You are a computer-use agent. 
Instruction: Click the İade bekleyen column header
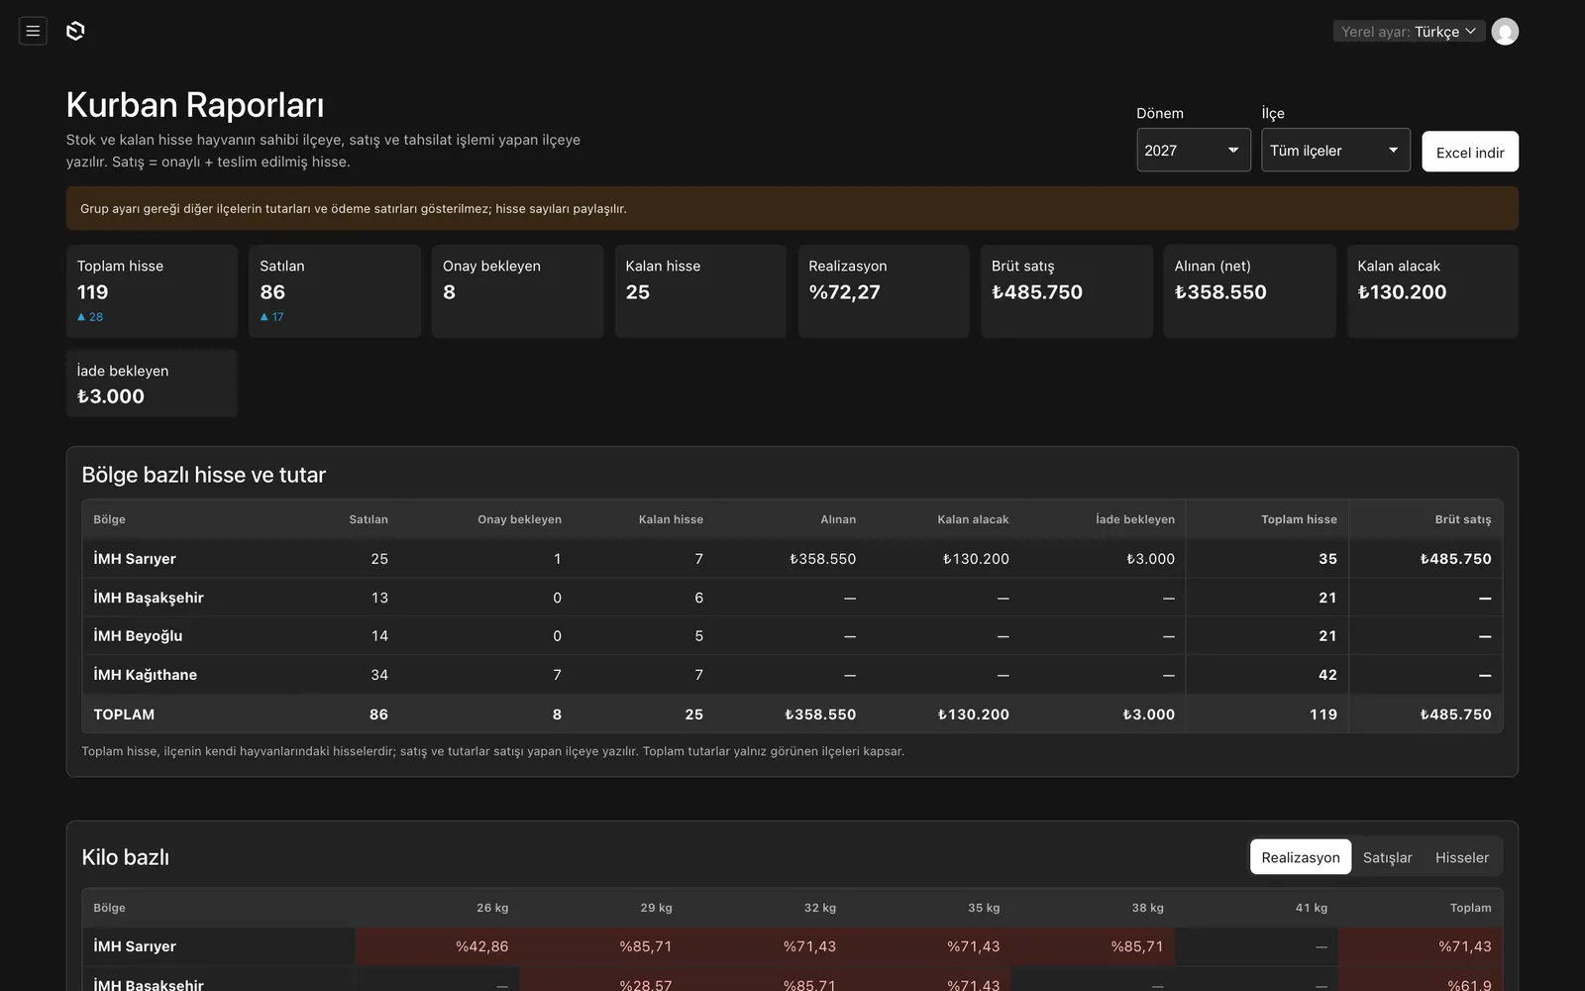(x=1135, y=519)
